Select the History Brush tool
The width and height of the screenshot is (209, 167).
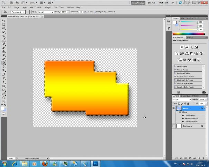click(x=4, y=55)
